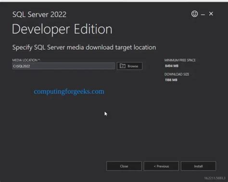The width and height of the screenshot is (228, 182).
Task: Click the MINIMUM FREE SPACE label
Action: click(180, 60)
